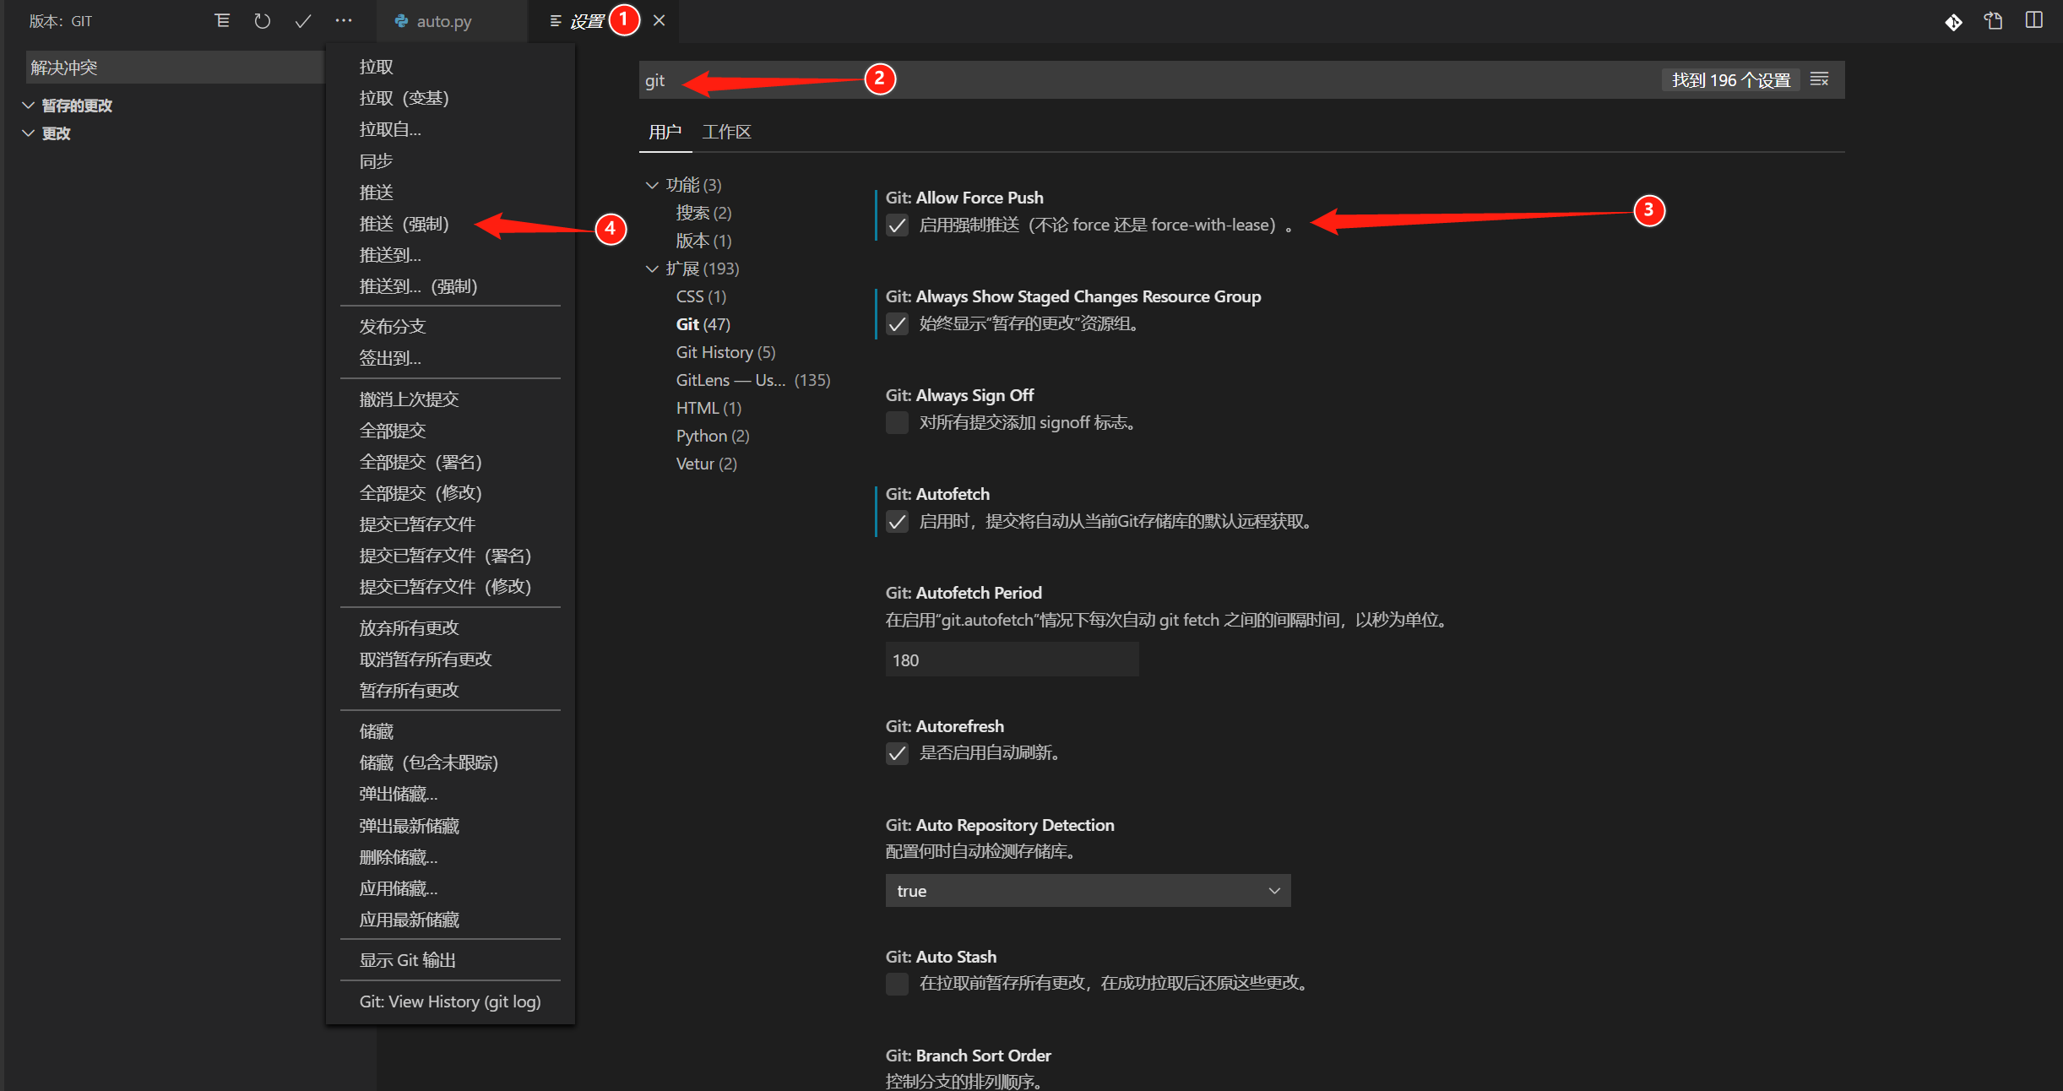This screenshot has width=2063, height=1091.
Task: Click the refresh icon in source control header
Action: [x=262, y=21]
